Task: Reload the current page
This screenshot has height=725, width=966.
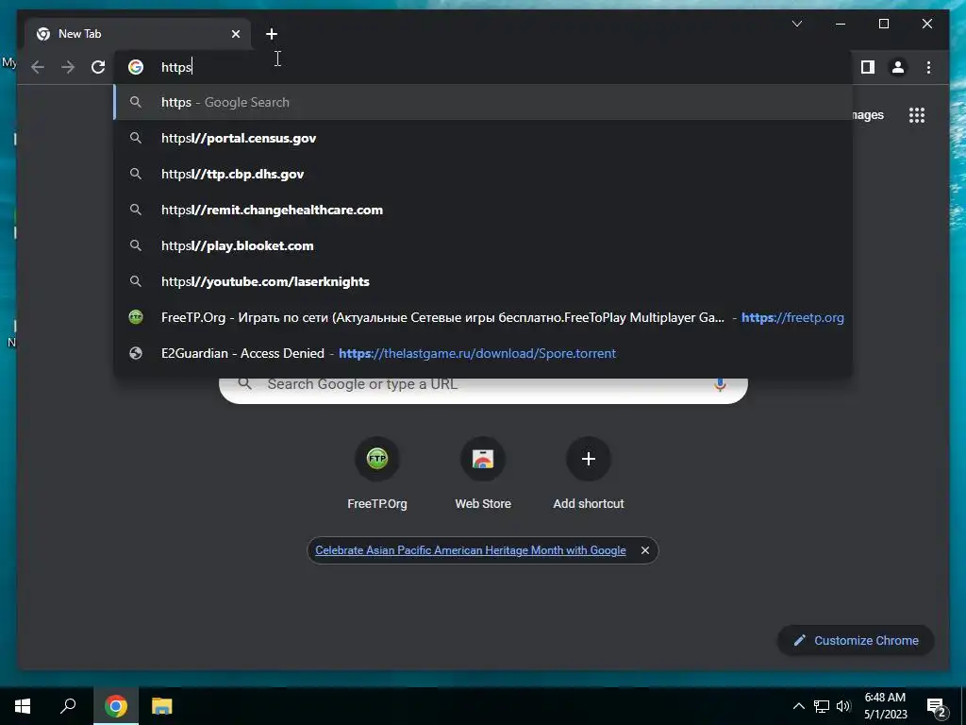Action: click(98, 67)
